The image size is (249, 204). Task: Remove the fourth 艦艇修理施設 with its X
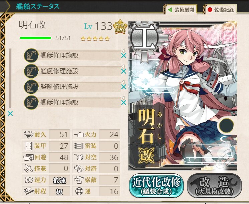pos(123,103)
